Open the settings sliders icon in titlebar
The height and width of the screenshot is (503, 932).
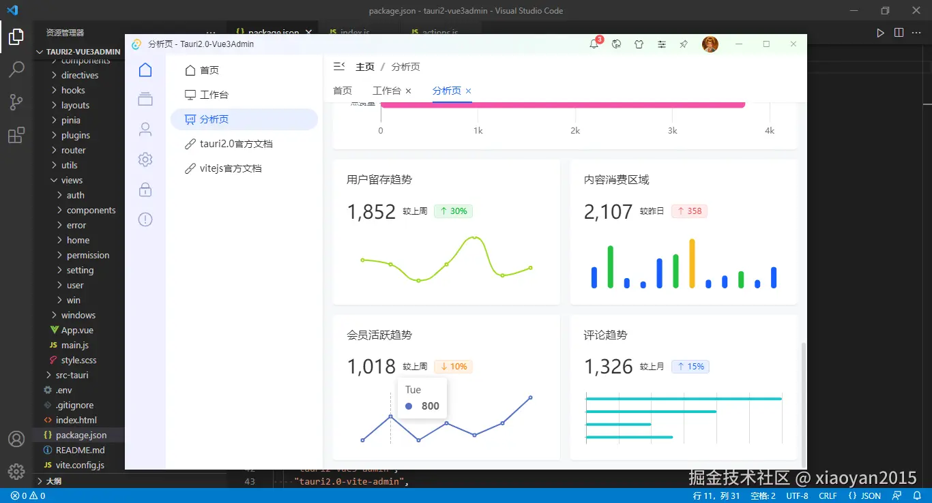[661, 44]
